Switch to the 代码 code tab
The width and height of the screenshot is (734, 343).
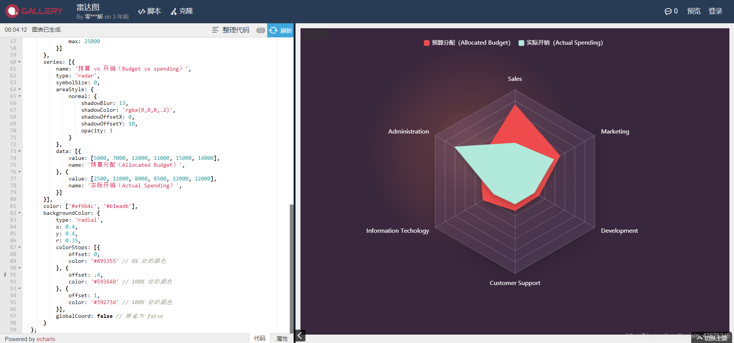pyautogui.click(x=260, y=338)
